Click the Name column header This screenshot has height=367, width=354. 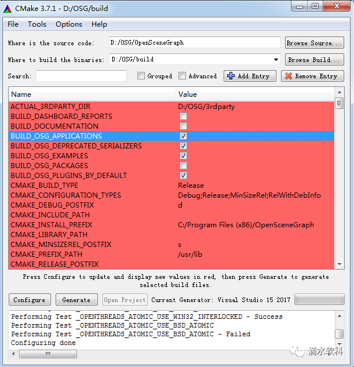[92, 95]
